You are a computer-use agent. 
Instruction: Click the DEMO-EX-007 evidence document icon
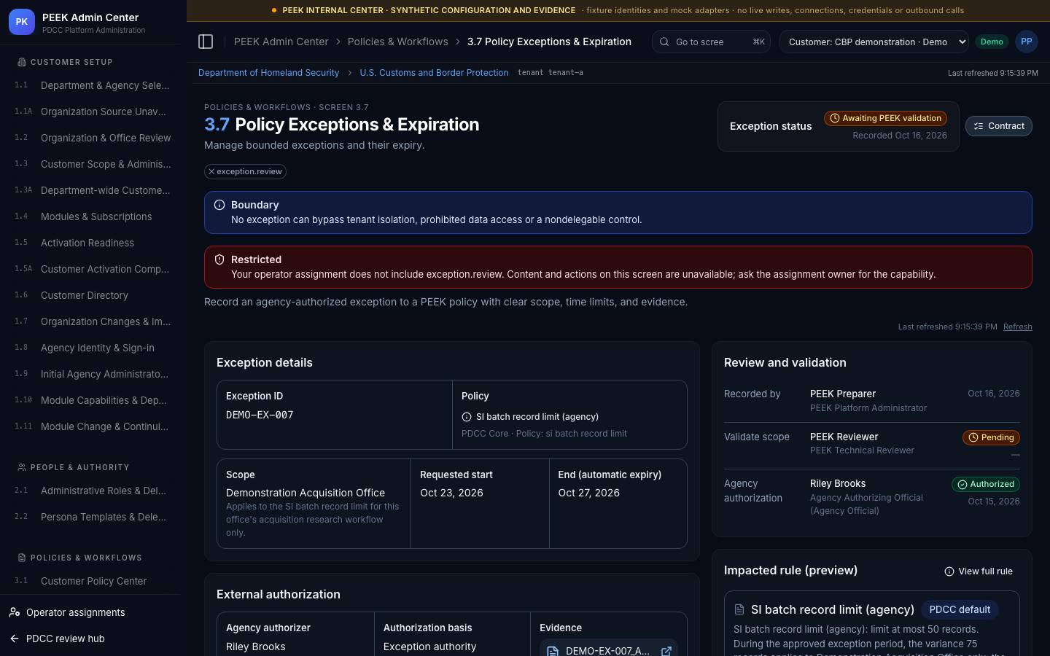552,651
